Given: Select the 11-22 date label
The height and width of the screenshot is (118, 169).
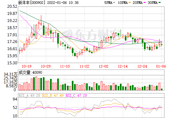Looking at the screenshot, I should (x=84, y=66).
